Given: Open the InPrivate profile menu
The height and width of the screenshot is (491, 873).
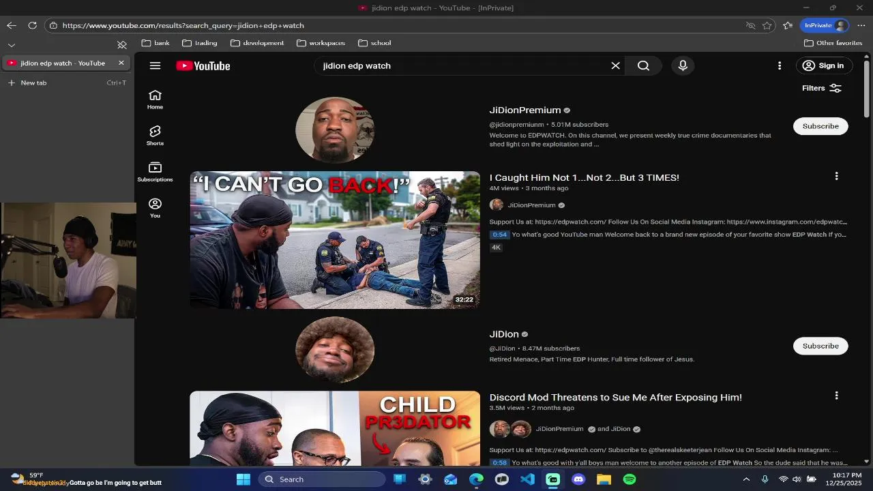Looking at the screenshot, I should [825, 25].
